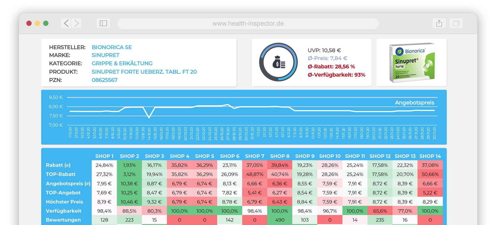Viewport: 496px width, 225px height.
Task: Select the SHOP 2 column header
Action: [x=129, y=156]
